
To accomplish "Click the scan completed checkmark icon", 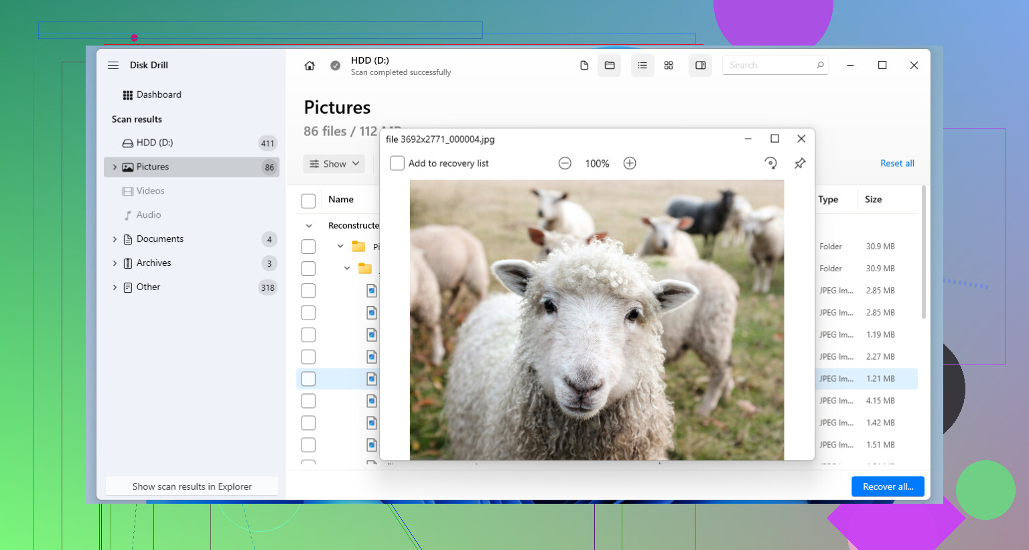I will tap(336, 66).
